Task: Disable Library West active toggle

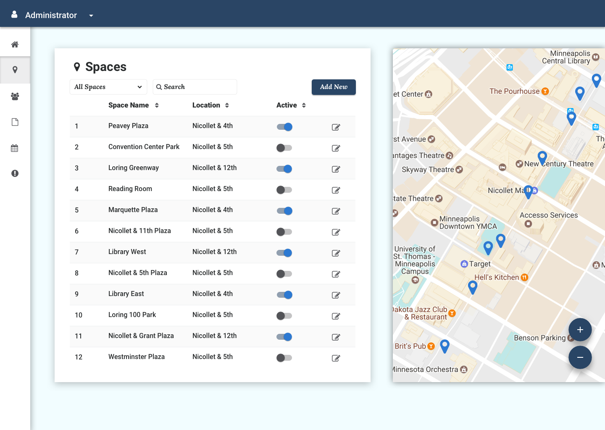Action: coord(284,253)
